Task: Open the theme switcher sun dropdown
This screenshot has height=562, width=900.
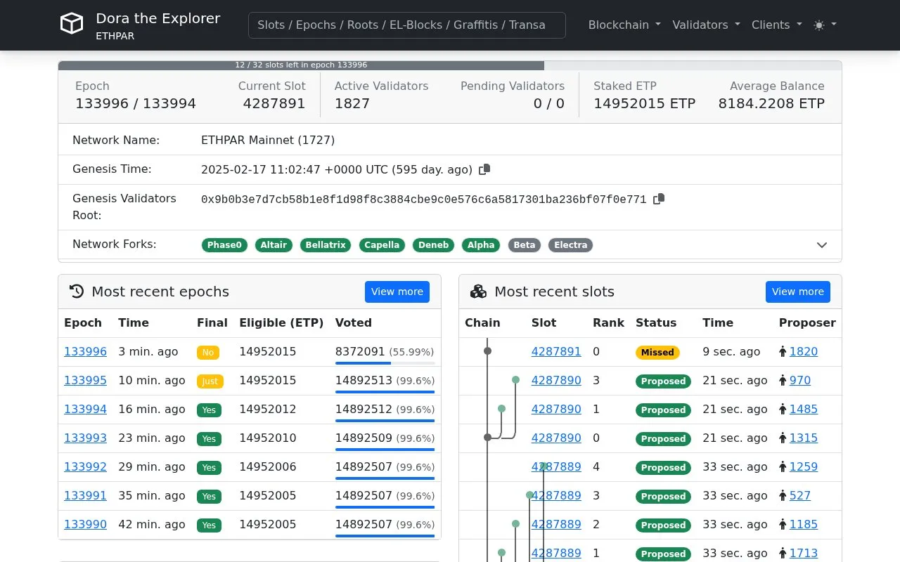Action: click(x=825, y=25)
